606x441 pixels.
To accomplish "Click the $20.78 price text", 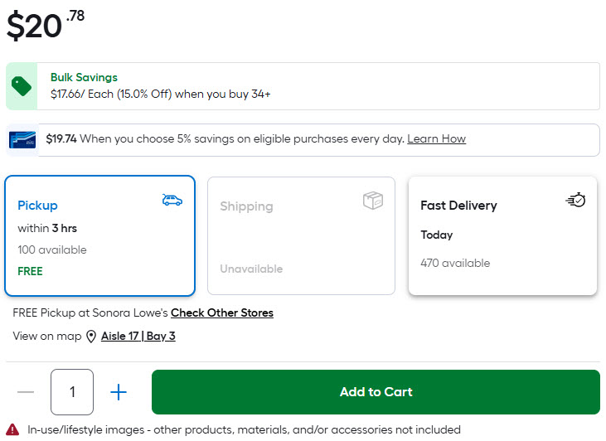I will pyautogui.click(x=46, y=25).
